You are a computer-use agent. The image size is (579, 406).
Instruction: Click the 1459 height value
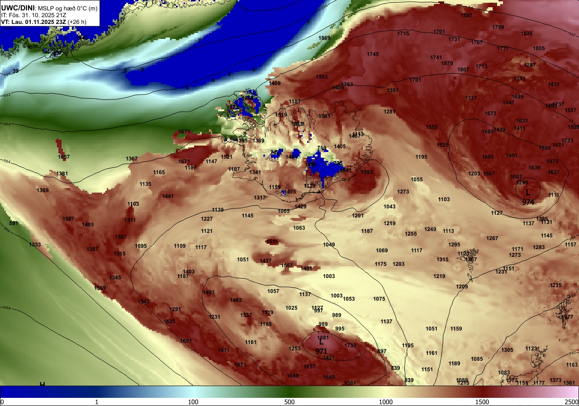coord(275,83)
